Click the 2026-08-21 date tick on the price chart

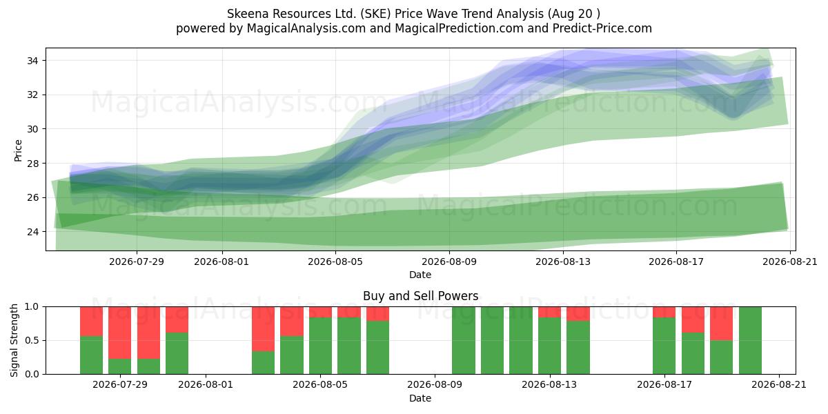coord(790,262)
